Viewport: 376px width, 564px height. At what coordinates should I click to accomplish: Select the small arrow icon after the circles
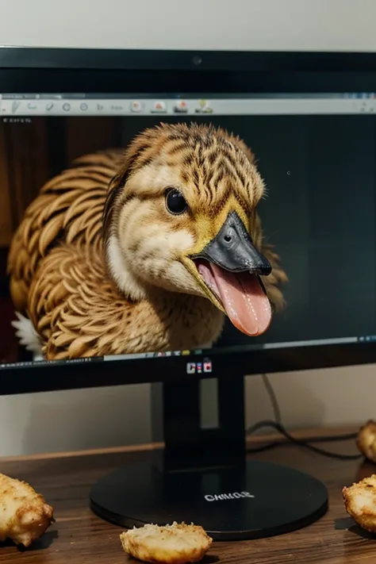tap(100, 107)
